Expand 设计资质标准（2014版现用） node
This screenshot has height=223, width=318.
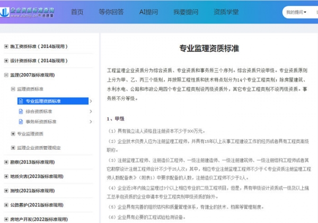point(6,61)
